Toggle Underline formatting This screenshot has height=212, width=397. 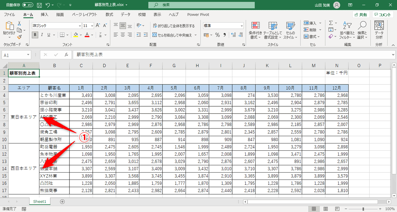tap(49, 35)
